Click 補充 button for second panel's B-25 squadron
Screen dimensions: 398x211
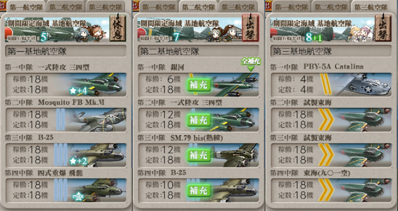199,191
